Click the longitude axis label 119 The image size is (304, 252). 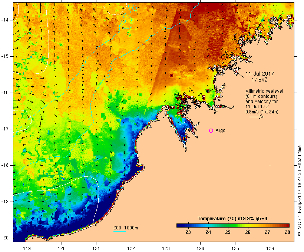27,248
